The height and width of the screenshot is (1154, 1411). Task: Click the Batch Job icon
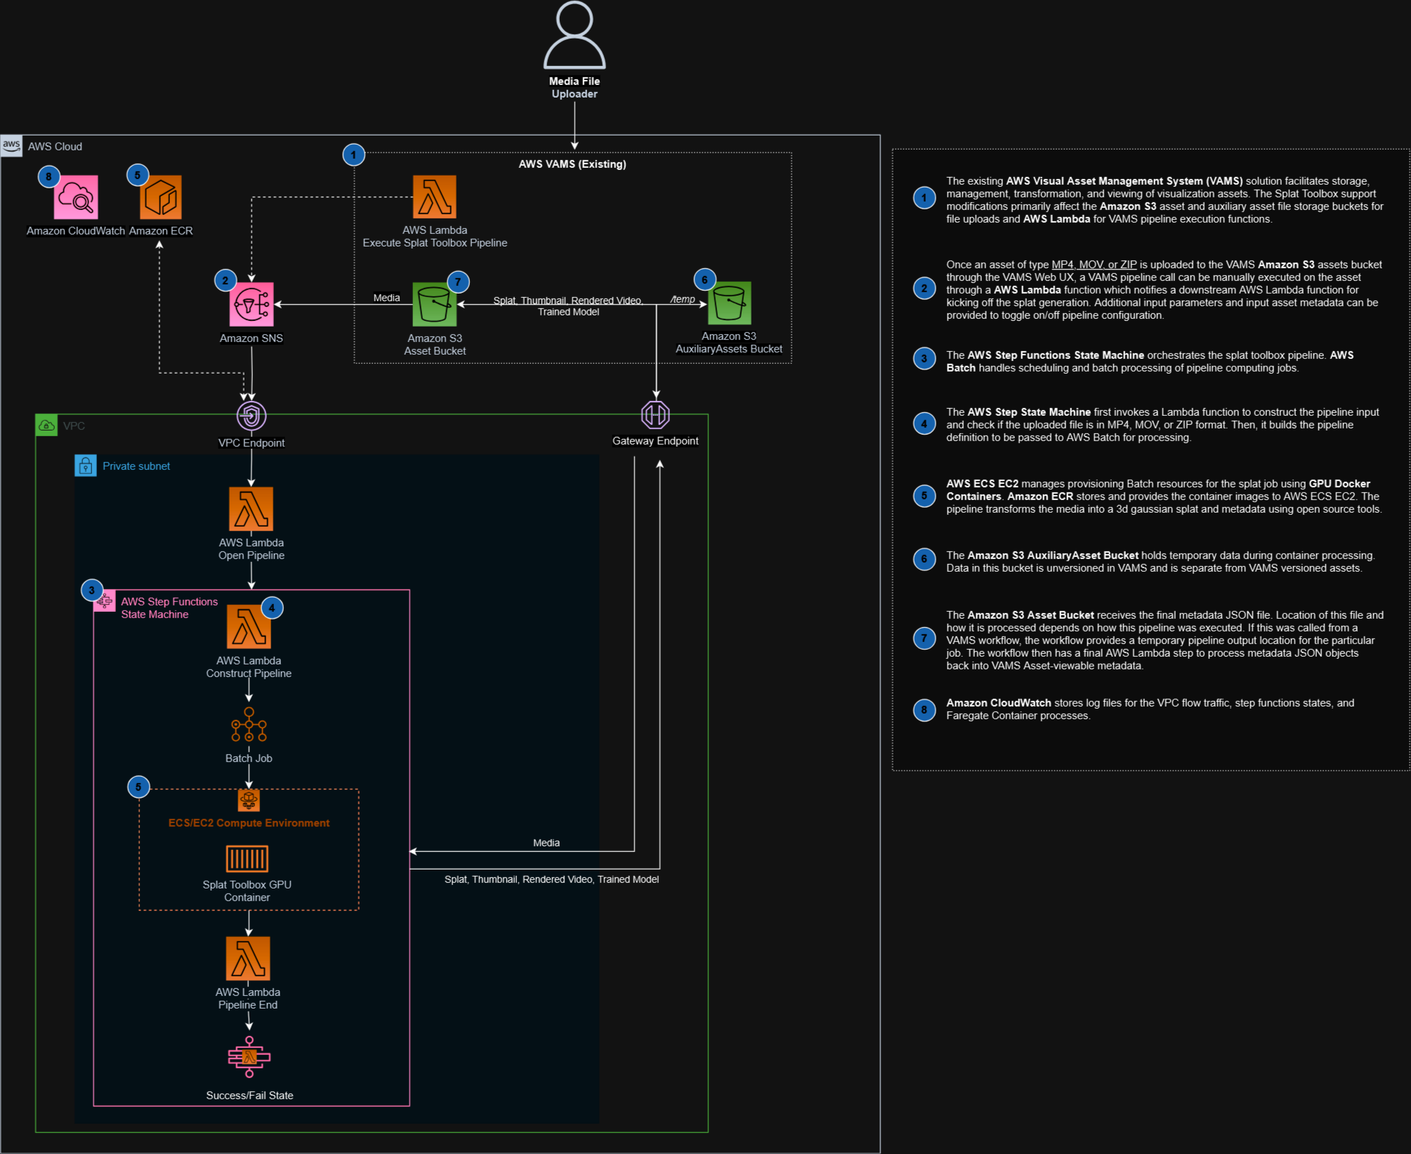(249, 725)
